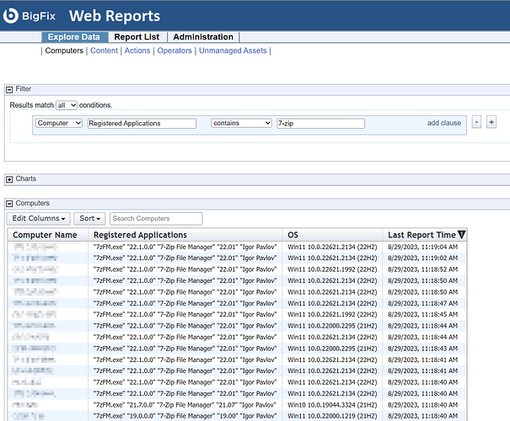Sort by the OS column header
Screen dimensions: 510x421
click(x=293, y=235)
